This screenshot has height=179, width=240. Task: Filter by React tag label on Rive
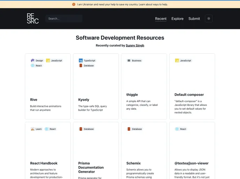(x=39, y=66)
